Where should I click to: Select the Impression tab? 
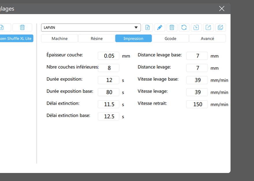(x=134, y=38)
